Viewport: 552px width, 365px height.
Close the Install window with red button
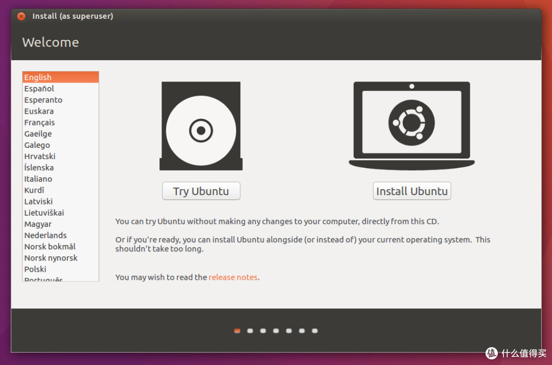point(21,16)
